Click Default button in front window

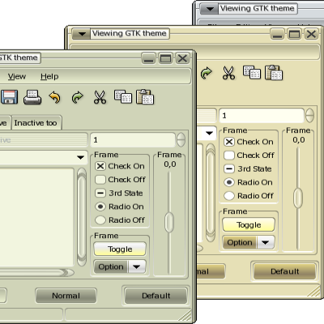tap(156, 296)
